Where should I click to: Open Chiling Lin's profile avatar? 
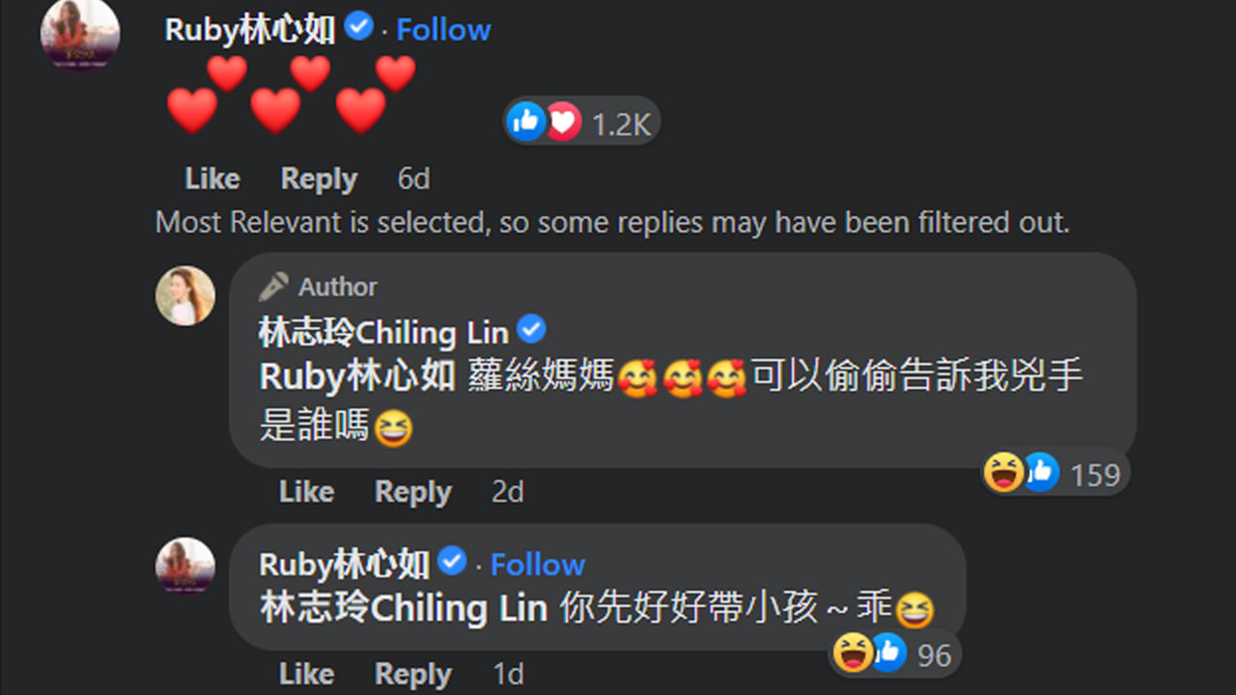[185, 295]
